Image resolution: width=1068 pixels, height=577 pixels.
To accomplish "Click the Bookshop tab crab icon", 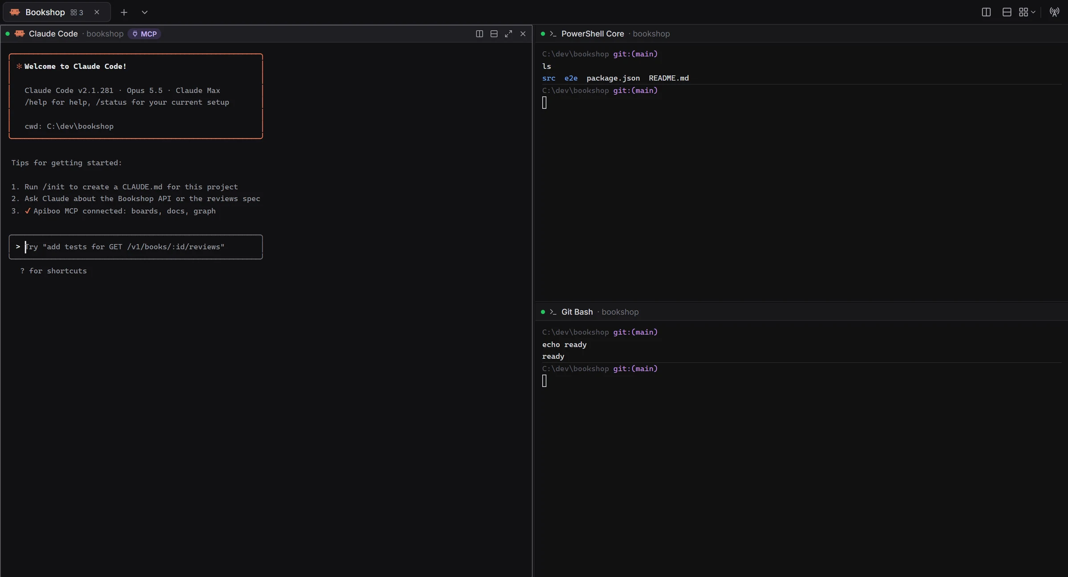I will point(15,12).
